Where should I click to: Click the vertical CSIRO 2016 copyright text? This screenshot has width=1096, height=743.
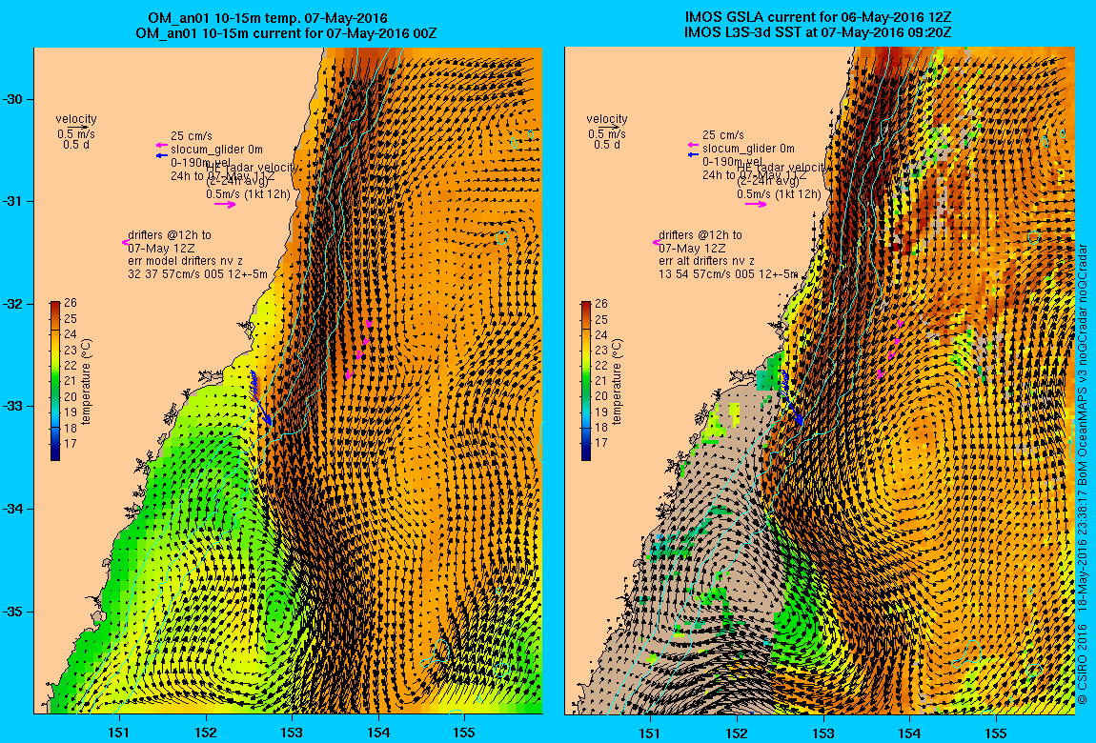[1083, 473]
